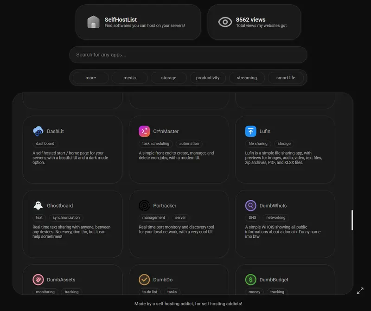This screenshot has height=311, width=371.
Task: Select the Portracker app icon
Action: (x=144, y=205)
